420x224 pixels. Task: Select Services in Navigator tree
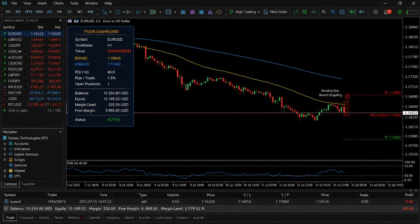[21, 165]
